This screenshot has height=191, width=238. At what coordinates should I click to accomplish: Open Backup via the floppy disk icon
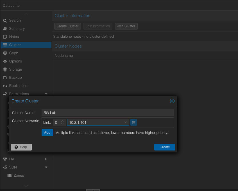pyautogui.click(x=5, y=78)
